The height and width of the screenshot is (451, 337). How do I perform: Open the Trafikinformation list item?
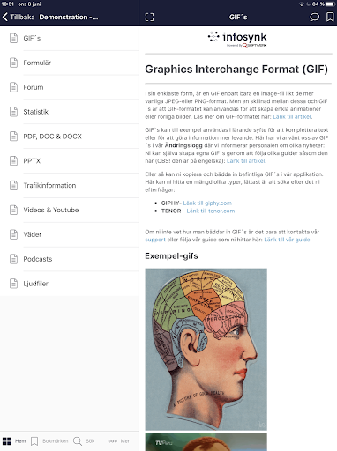(70, 185)
